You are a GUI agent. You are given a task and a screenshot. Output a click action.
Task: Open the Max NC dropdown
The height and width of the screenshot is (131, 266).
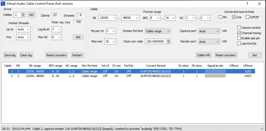pyautogui.click(x=56, y=37)
